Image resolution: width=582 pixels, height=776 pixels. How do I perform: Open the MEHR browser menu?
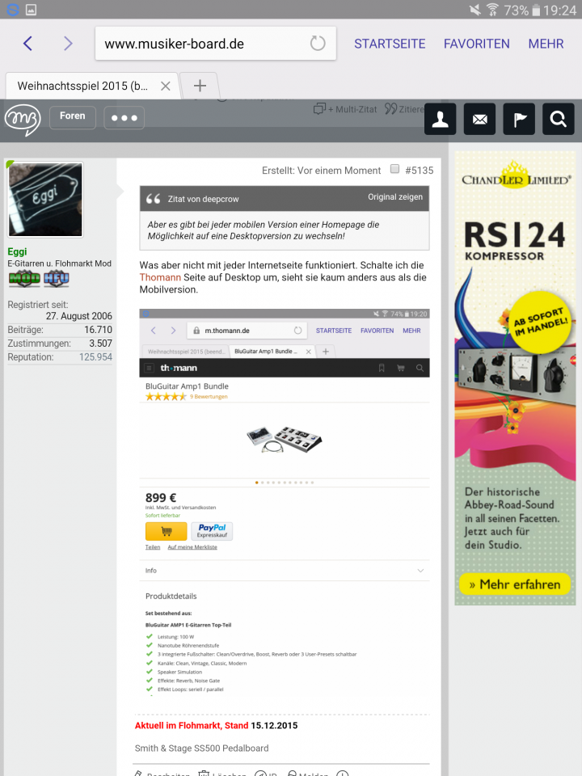546,44
